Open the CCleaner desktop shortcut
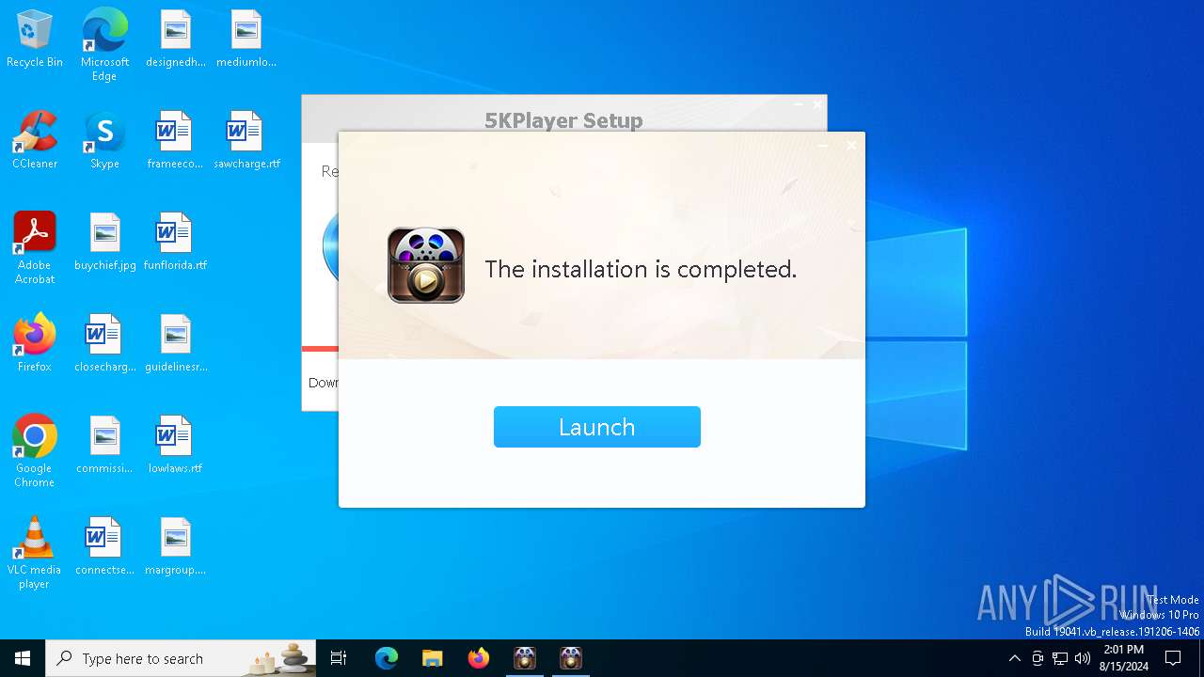Screen dimensions: 1204x677 (35, 140)
